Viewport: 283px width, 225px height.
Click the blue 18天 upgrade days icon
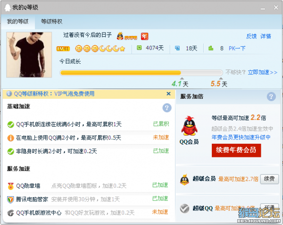click(x=177, y=48)
